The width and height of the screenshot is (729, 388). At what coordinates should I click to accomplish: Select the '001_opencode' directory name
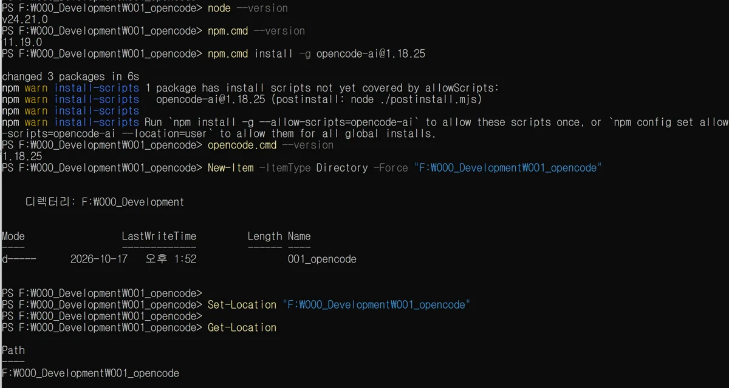(x=322, y=259)
